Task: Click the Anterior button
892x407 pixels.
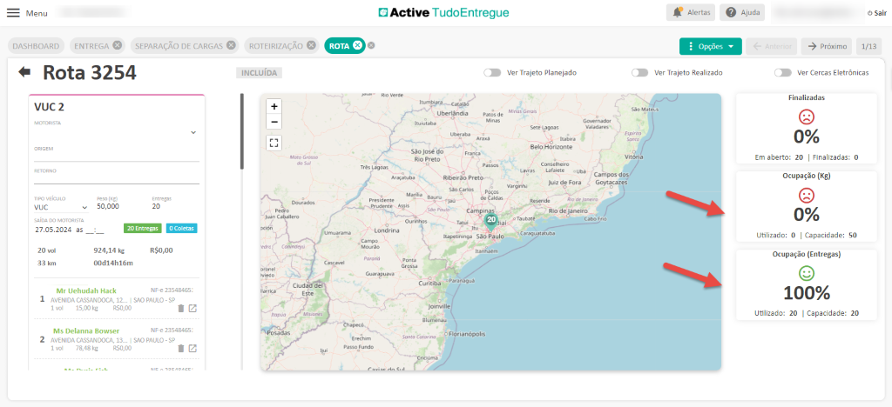Action: click(x=773, y=47)
